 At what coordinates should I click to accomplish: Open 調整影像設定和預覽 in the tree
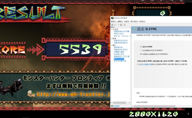(x=122, y=31)
